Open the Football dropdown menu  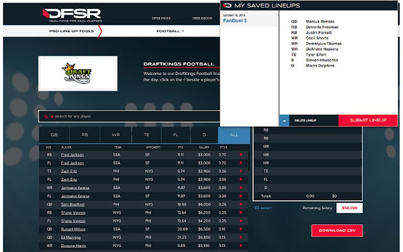170,30
